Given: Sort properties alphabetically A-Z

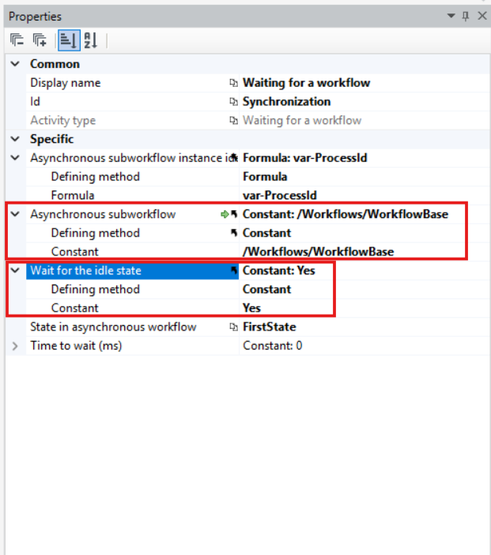Looking at the screenshot, I should pyautogui.click(x=91, y=40).
